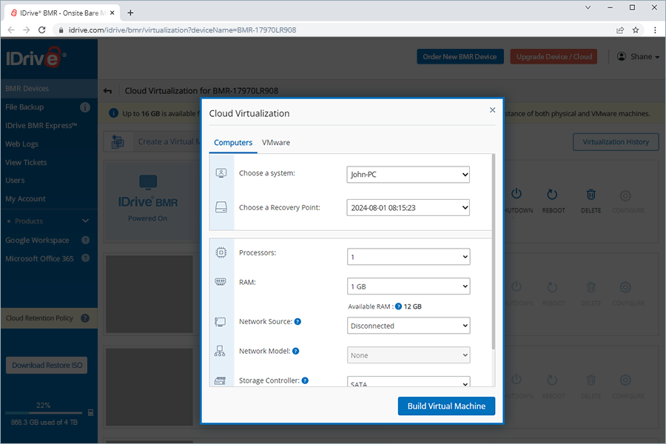Select the Computers tab
The image size is (666, 444).
coord(233,143)
